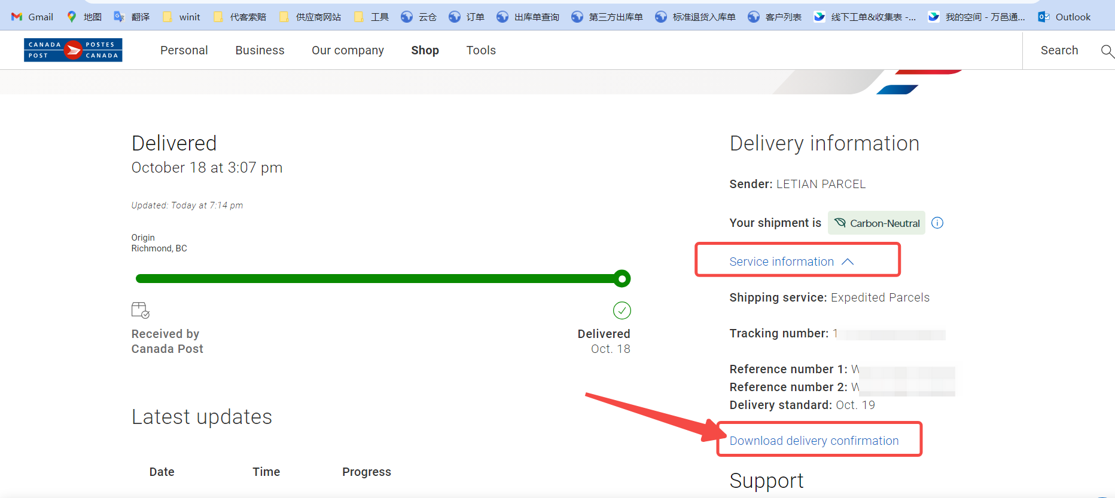Click the Time column header
The image size is (1115, 498).
click(x=266, y=472)
